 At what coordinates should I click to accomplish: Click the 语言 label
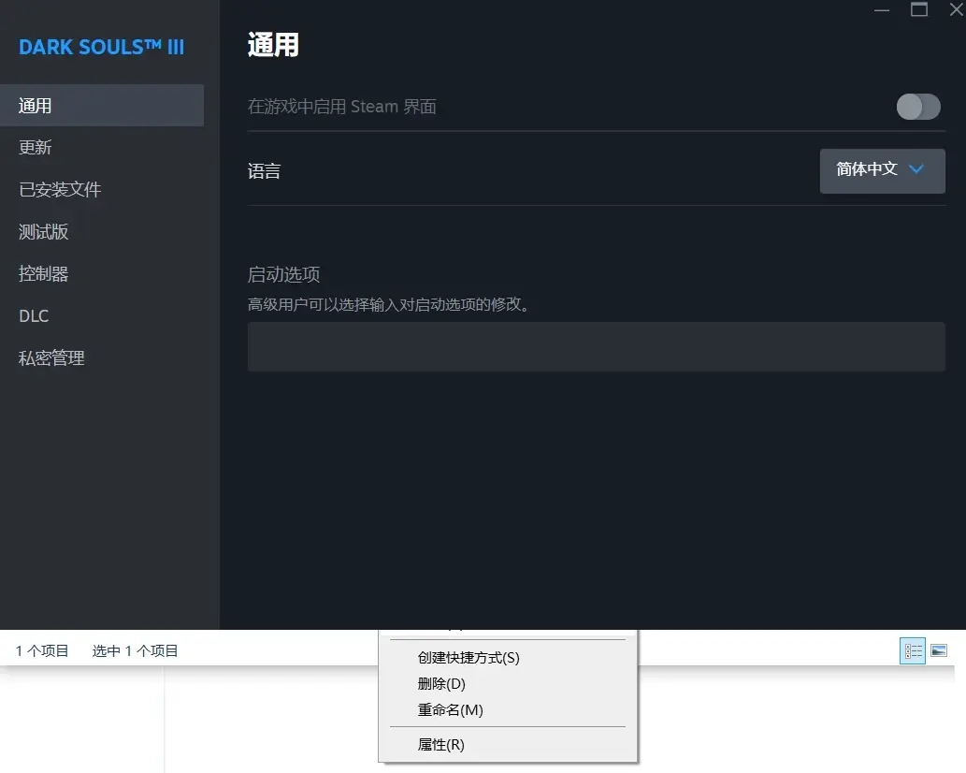click(265, 170)
